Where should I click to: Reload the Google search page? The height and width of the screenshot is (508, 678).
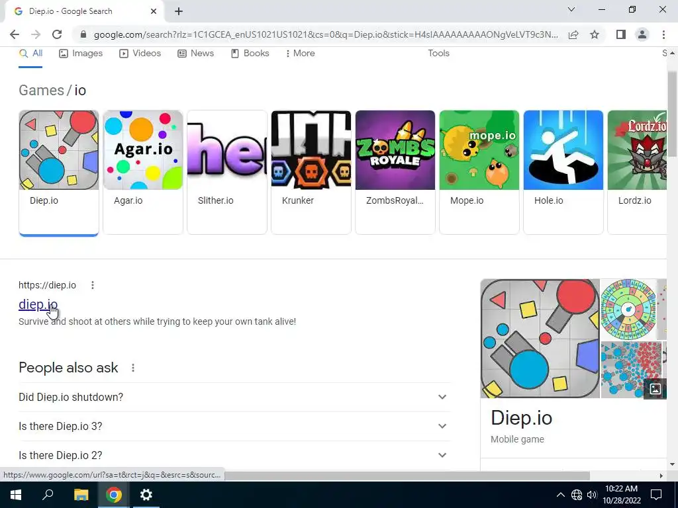coord(57,34)
